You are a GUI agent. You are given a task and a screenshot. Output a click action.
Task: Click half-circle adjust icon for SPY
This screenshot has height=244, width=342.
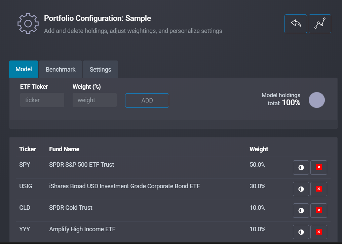click(301, 167)
